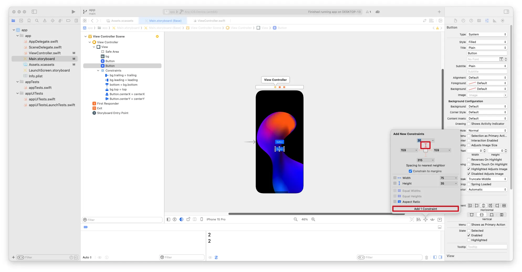Click the Align constraints icon
Image resolution: width=522 pixels, height=272 pixels.
click(x=419, y=220)
